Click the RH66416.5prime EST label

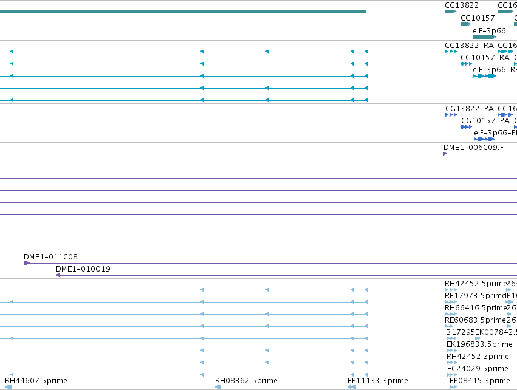point(476,308)
